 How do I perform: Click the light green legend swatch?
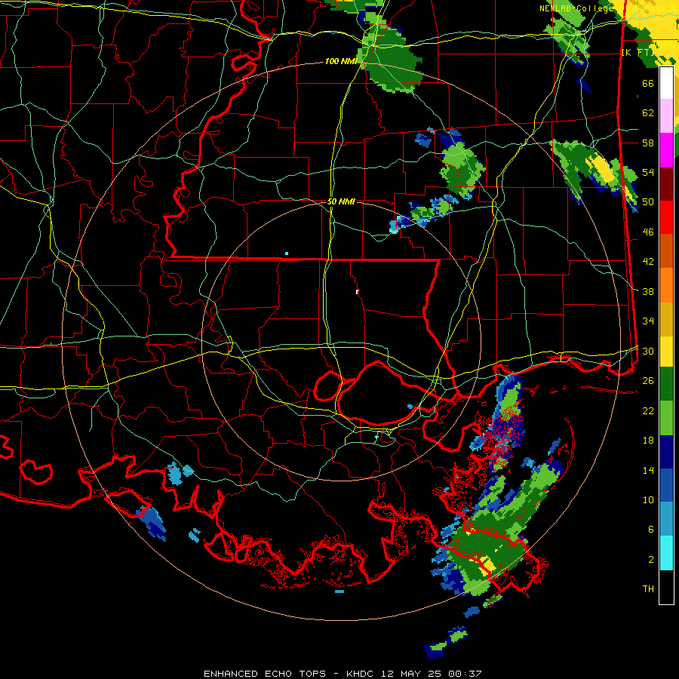666,418
